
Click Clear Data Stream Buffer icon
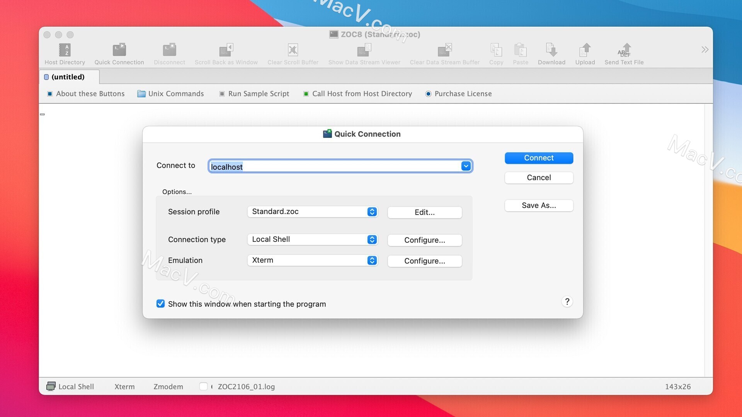[444, 50]
